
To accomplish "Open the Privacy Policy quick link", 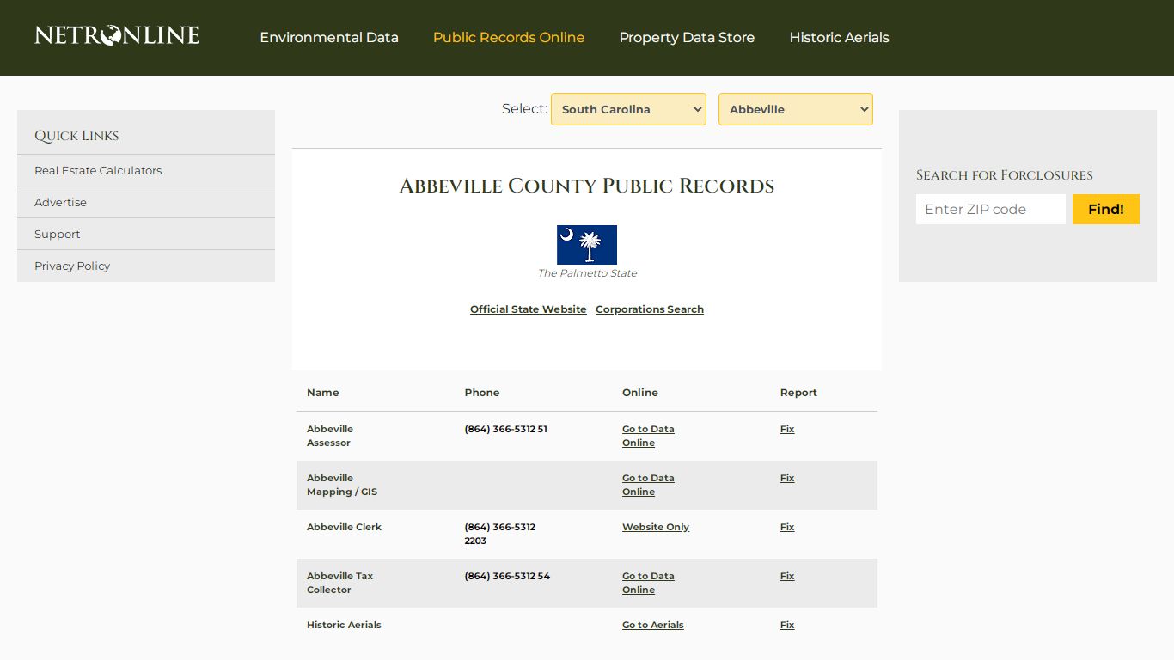I will [72, 266].
